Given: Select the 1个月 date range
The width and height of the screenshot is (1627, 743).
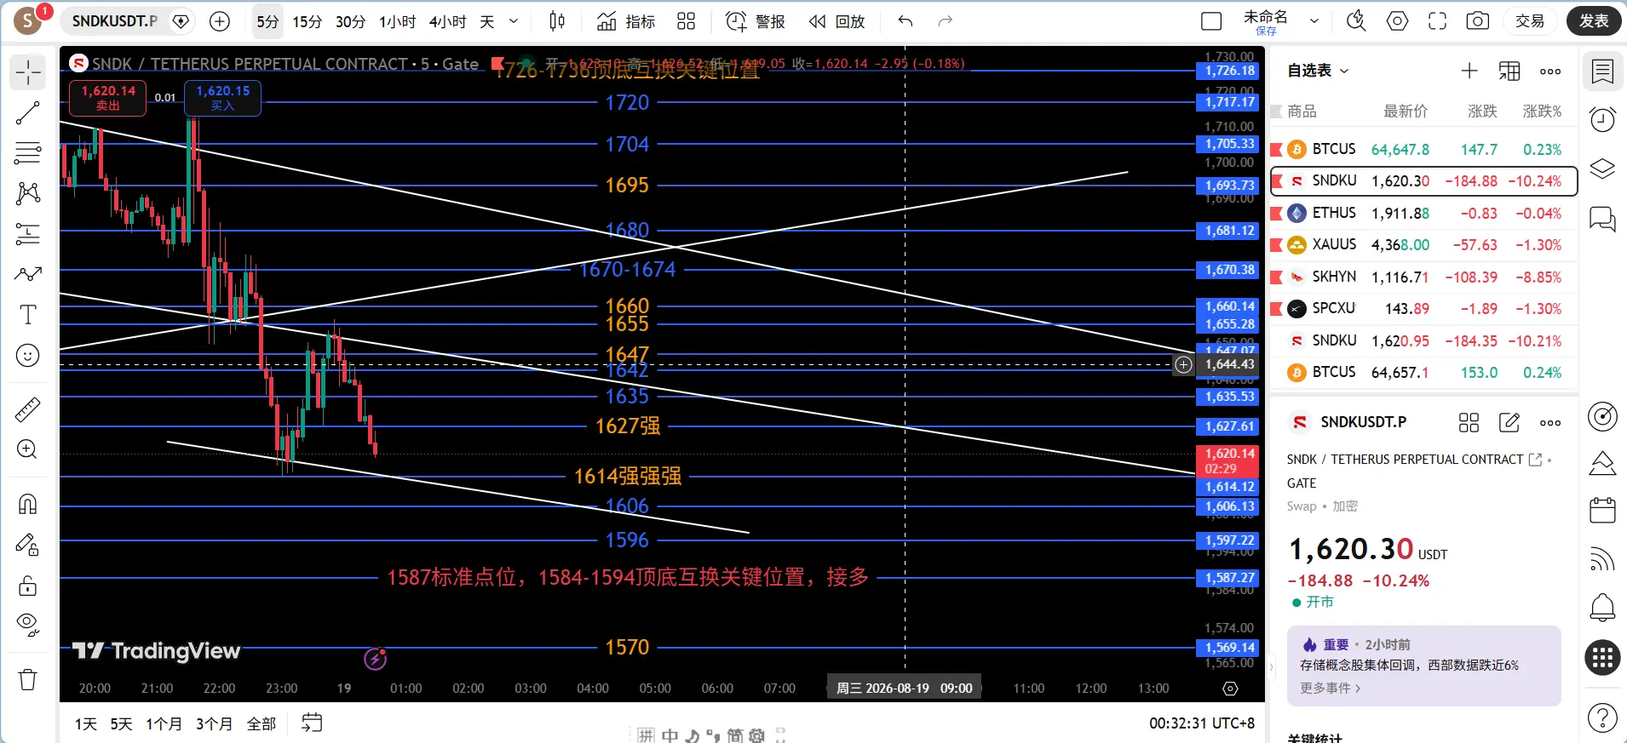Looking at the screenshot, I should click(164, 723).
